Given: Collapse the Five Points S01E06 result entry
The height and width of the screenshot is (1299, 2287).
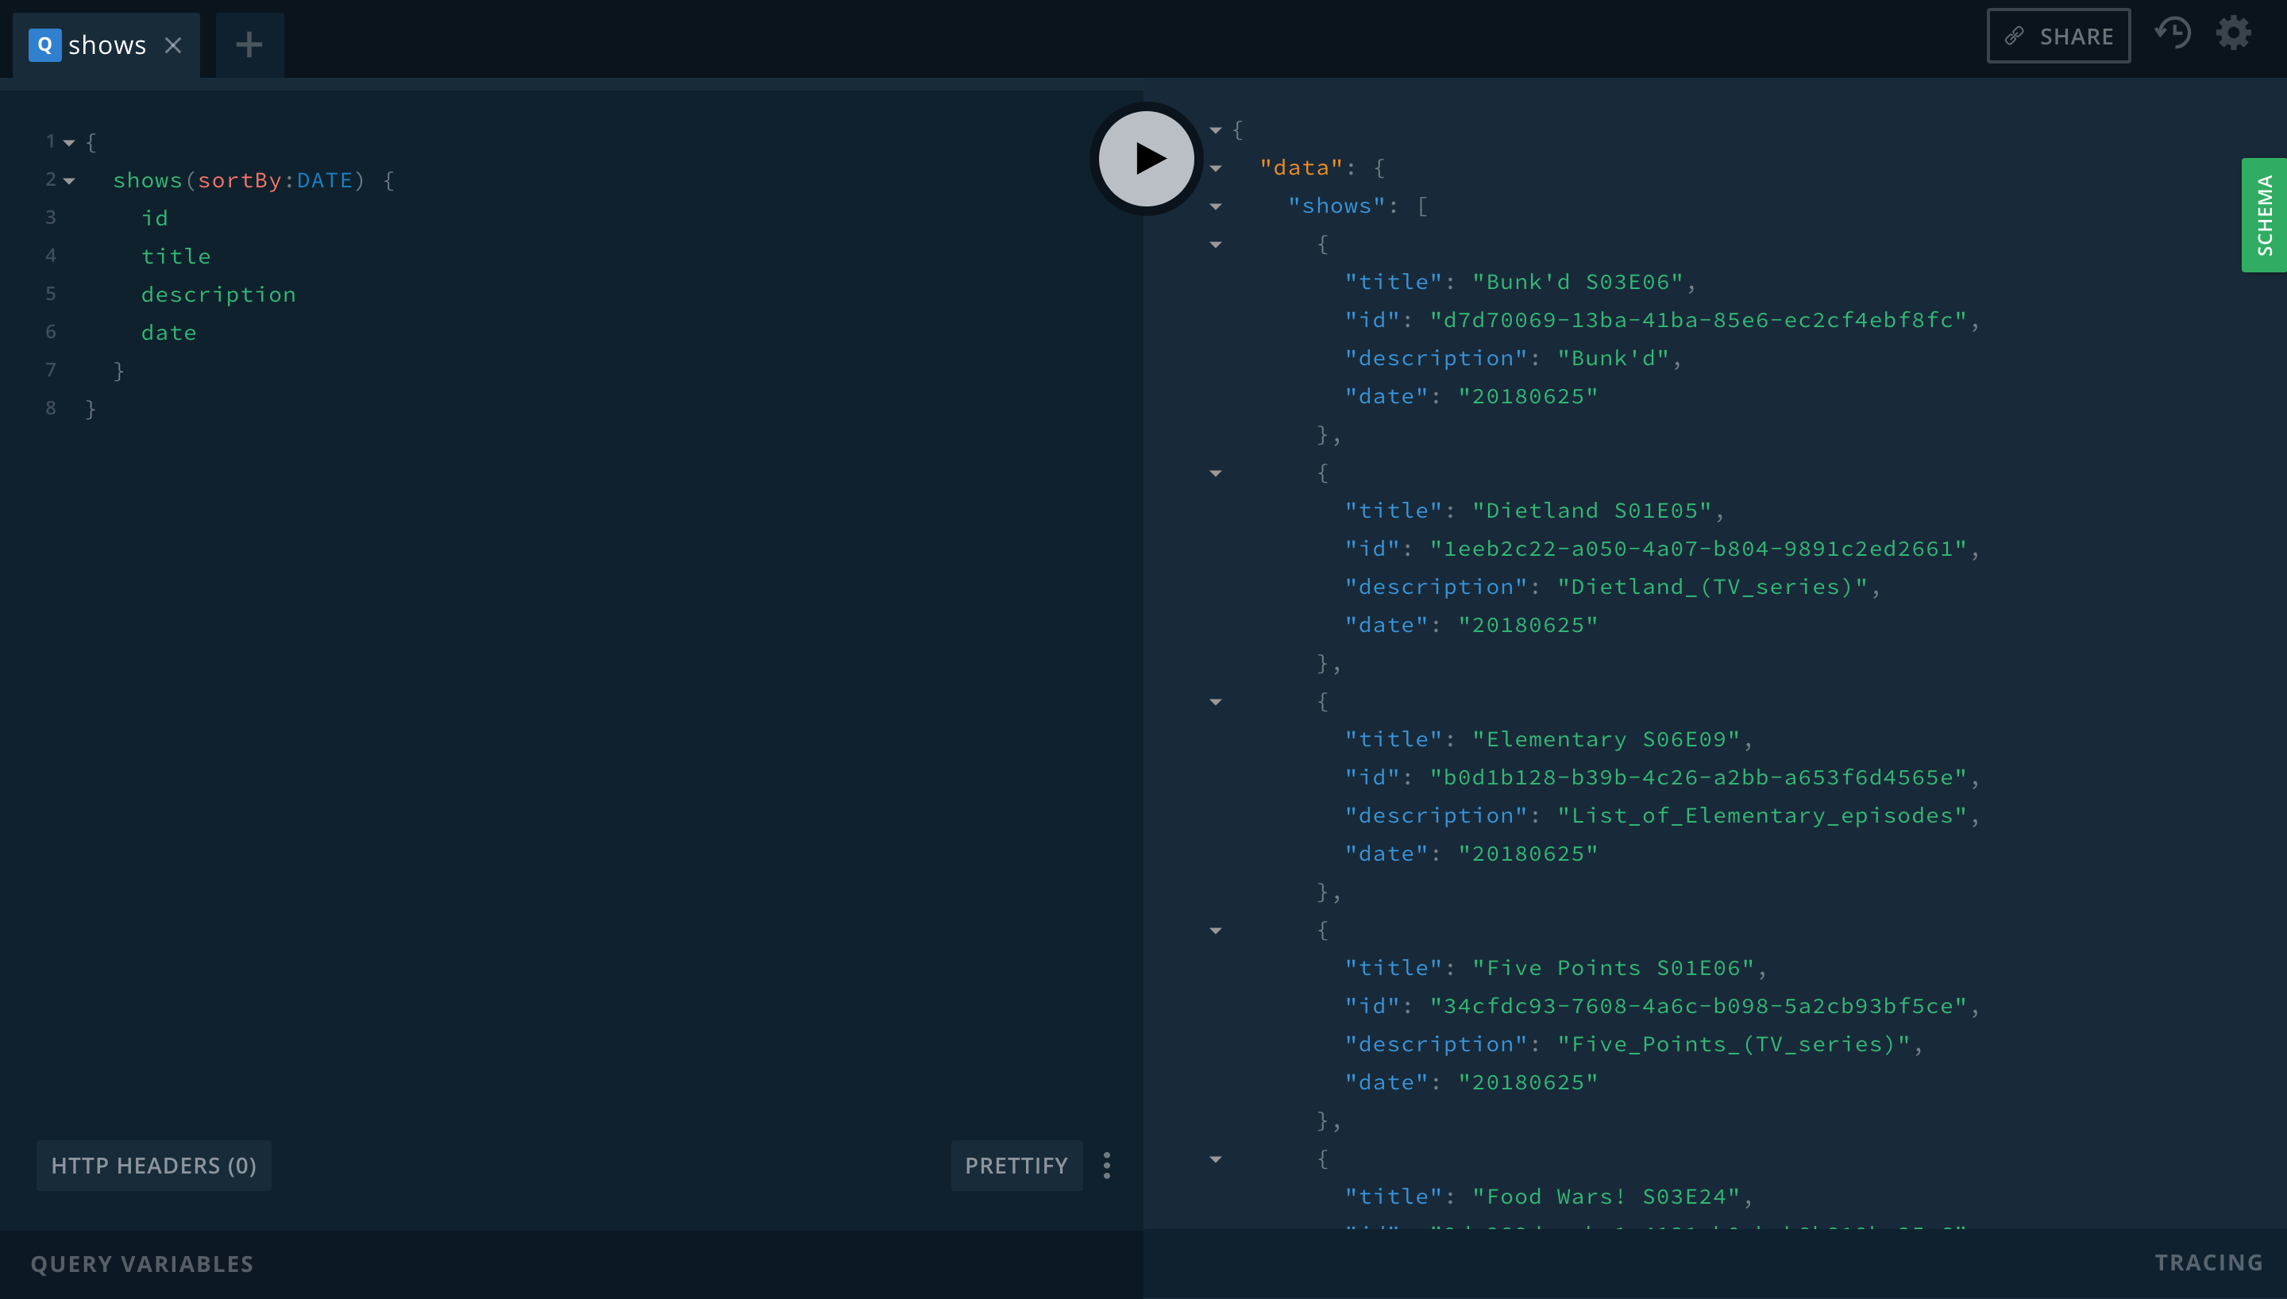Looking at the screenshot, I should 1216,931.
